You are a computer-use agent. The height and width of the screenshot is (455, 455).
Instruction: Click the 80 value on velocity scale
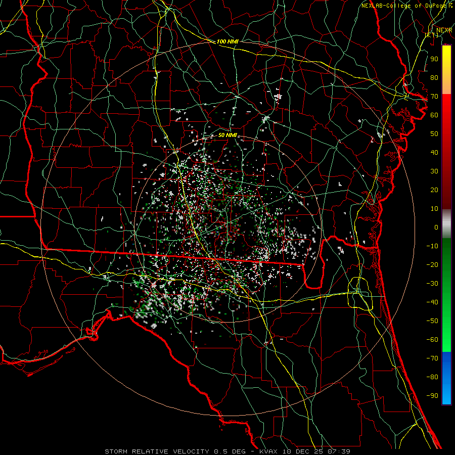tap(434, 78)
